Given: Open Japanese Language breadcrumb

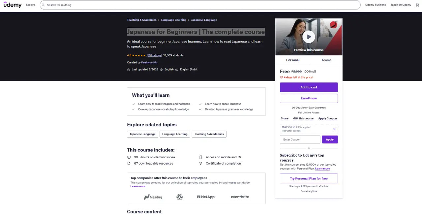Looking at the screenshot, I should click(204, 20).
